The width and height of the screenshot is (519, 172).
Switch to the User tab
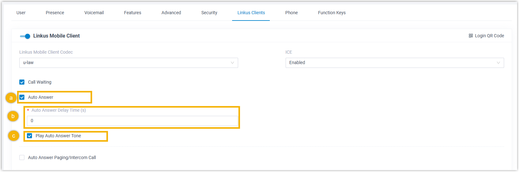click(21, 13)
